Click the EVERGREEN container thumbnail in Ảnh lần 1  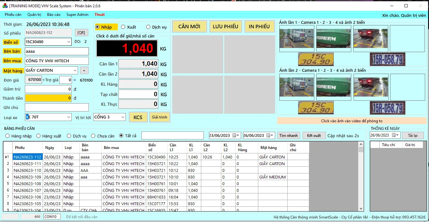(x=333, y=38)
